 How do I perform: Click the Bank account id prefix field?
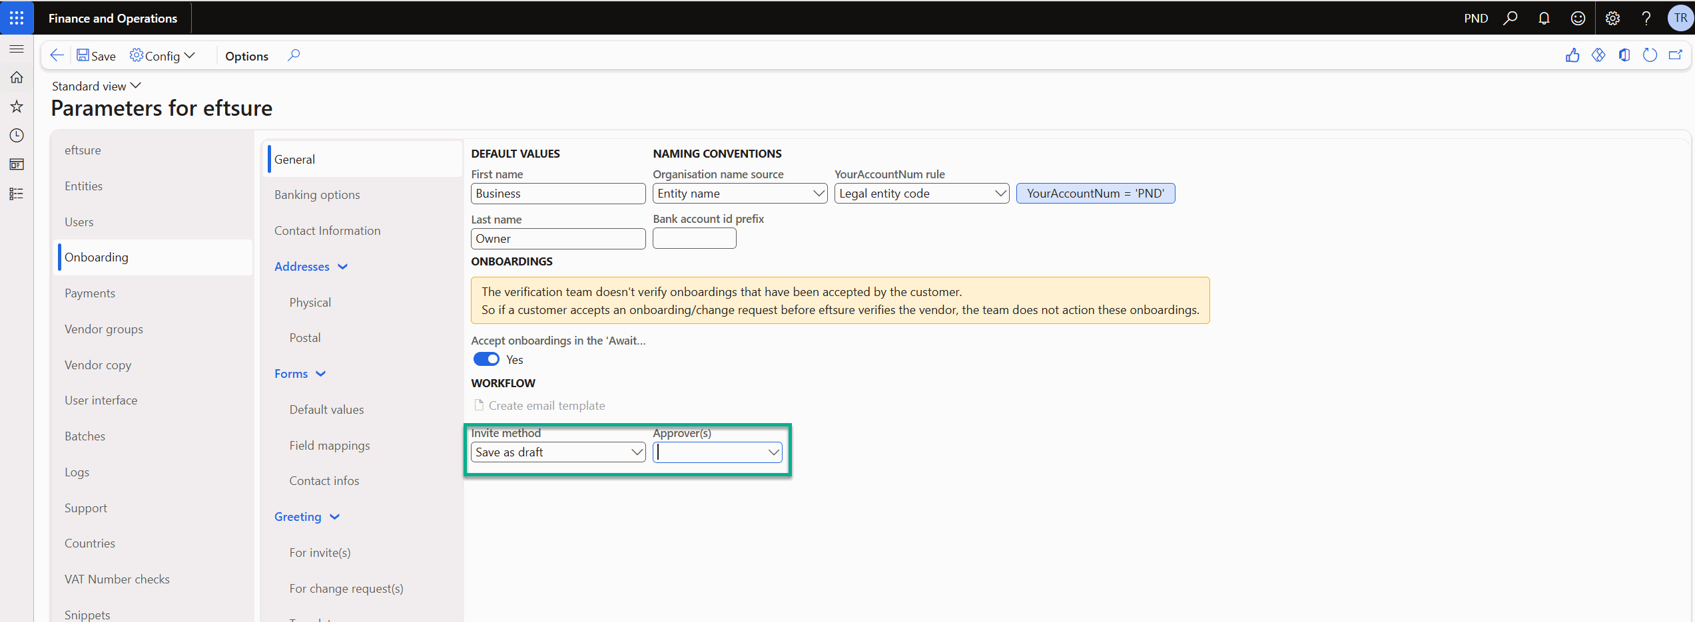[x=695, y=238]
